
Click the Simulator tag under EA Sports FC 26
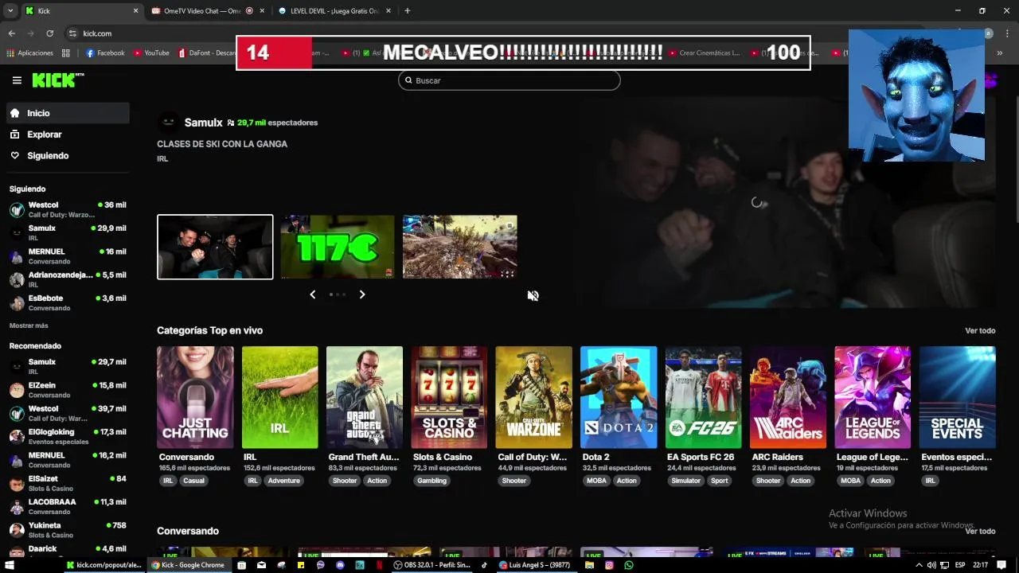click(x=685, y=481)
